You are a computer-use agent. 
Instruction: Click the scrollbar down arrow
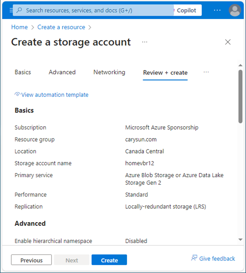click(x=240, y=240)
